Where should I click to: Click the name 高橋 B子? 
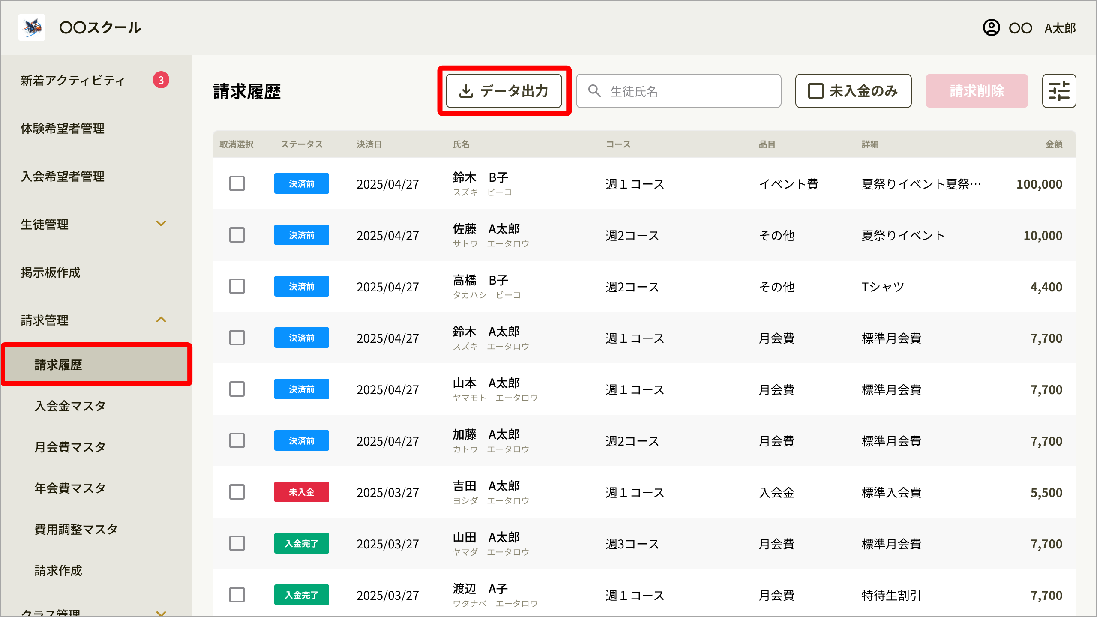click(480, 280)
